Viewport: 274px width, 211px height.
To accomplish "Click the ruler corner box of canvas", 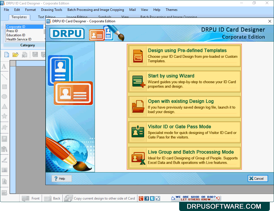I will pos(13,63).
